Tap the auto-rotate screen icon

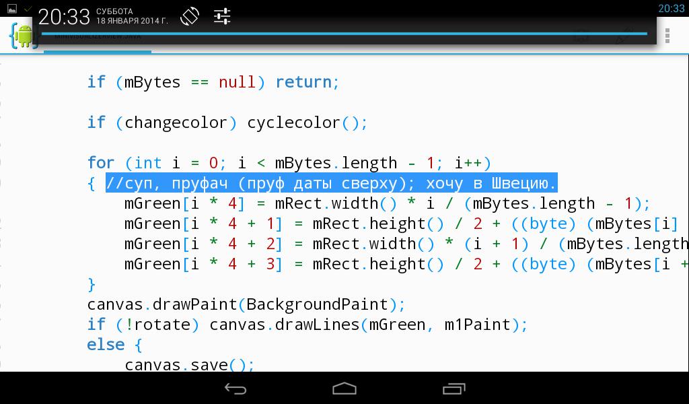(x=190, y=17)
